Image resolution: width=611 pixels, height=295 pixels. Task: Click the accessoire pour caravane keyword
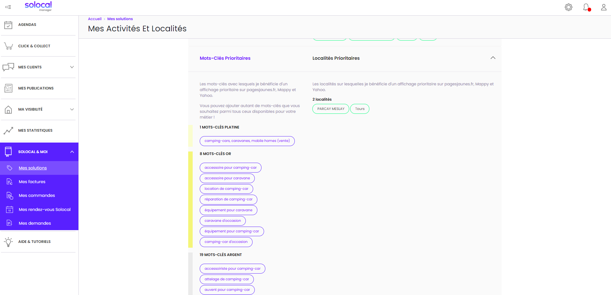tap(227, 178)
